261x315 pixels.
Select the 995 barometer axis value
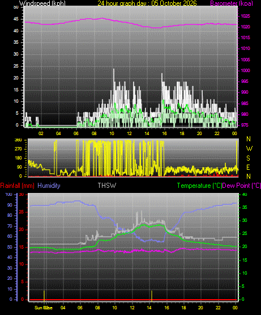(245, 81)
